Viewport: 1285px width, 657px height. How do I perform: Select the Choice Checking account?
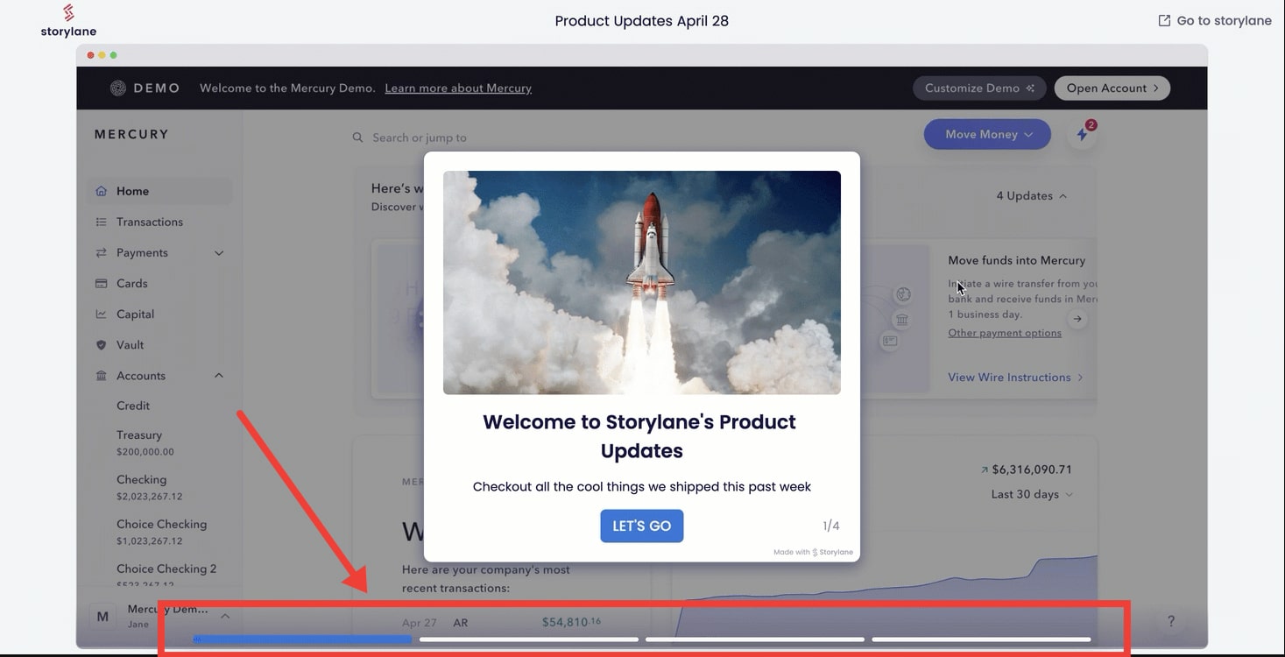[161, 532]
